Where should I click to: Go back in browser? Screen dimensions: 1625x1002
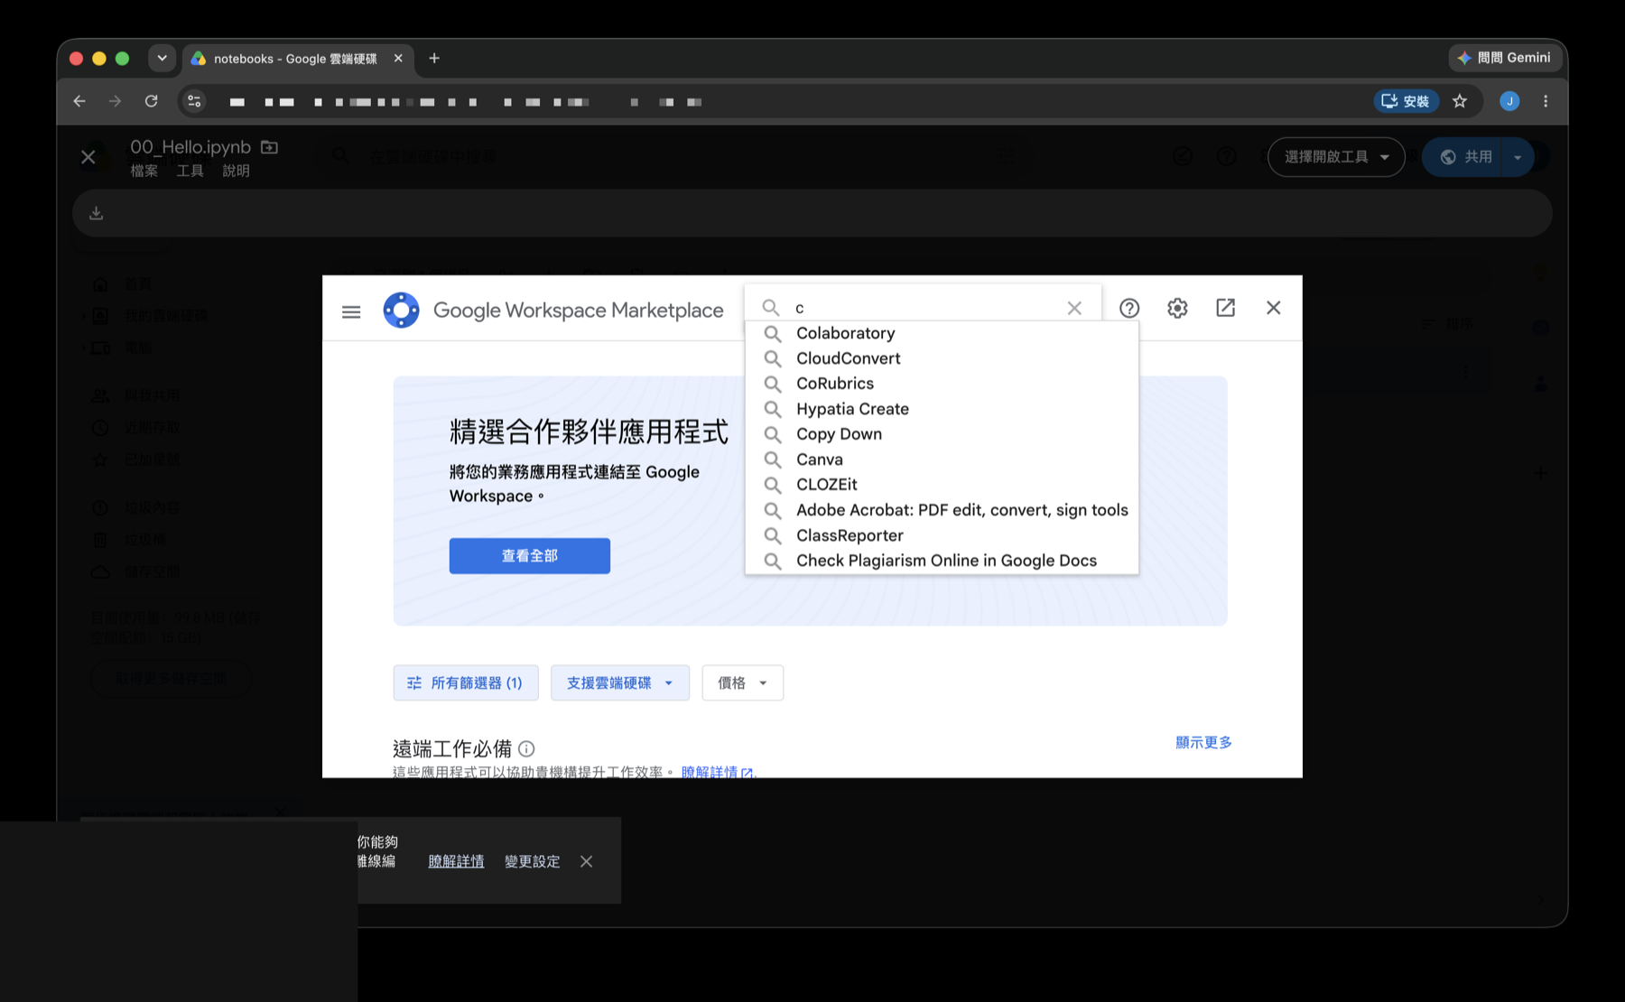click(x=79, y=101)
